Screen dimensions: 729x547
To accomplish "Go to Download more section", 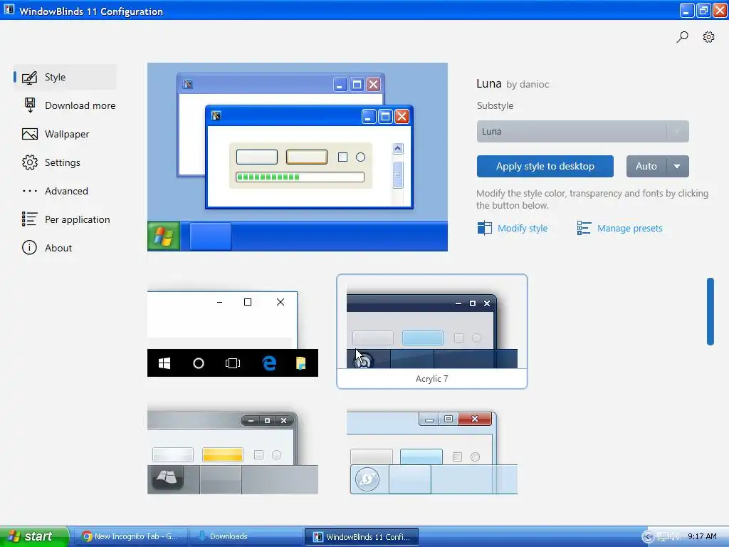I will pyautogui.click(x=80, y=105).
